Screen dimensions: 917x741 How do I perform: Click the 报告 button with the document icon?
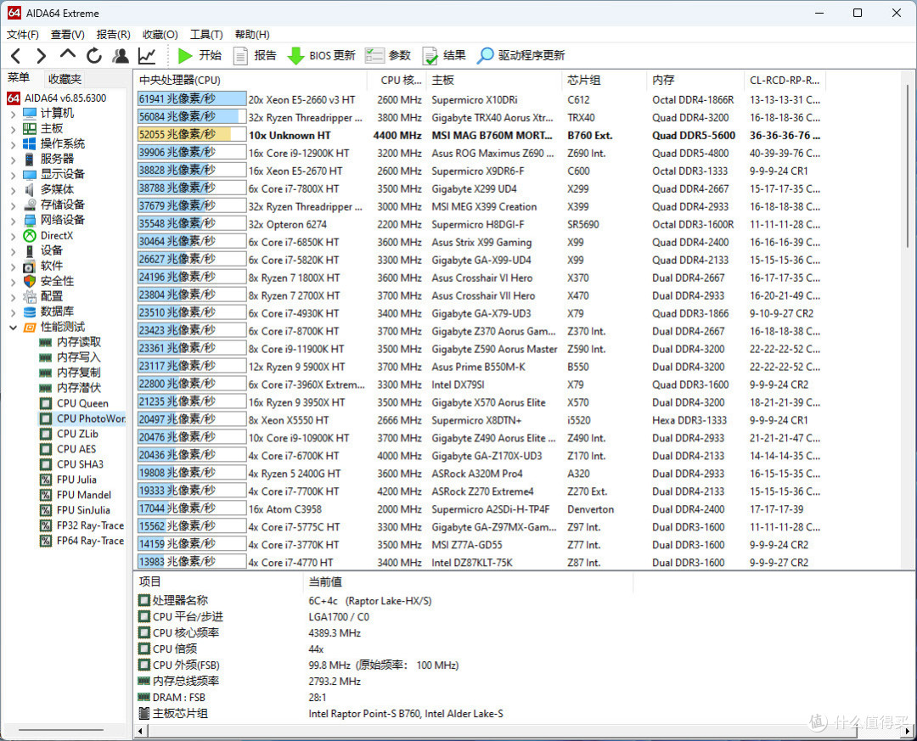click(255, 55)
